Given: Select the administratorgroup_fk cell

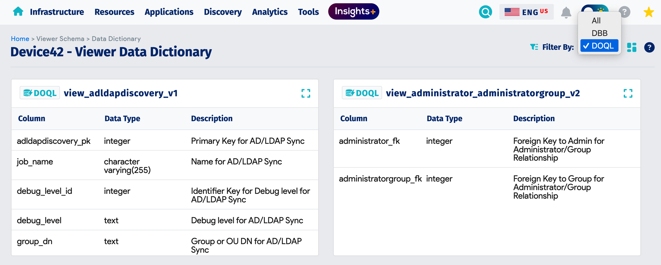Looking at the screenshot, I should point(380,179).
